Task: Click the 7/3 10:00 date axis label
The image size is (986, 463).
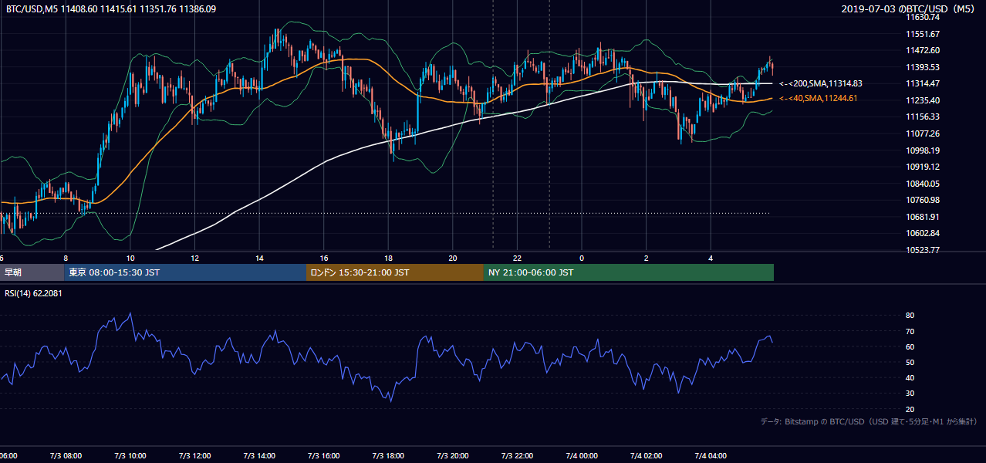Action: tap(130, 456)
